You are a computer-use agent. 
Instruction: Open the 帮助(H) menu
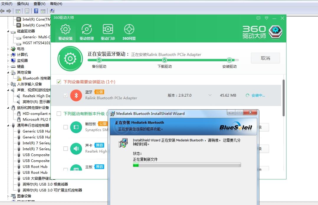[56, 4]
